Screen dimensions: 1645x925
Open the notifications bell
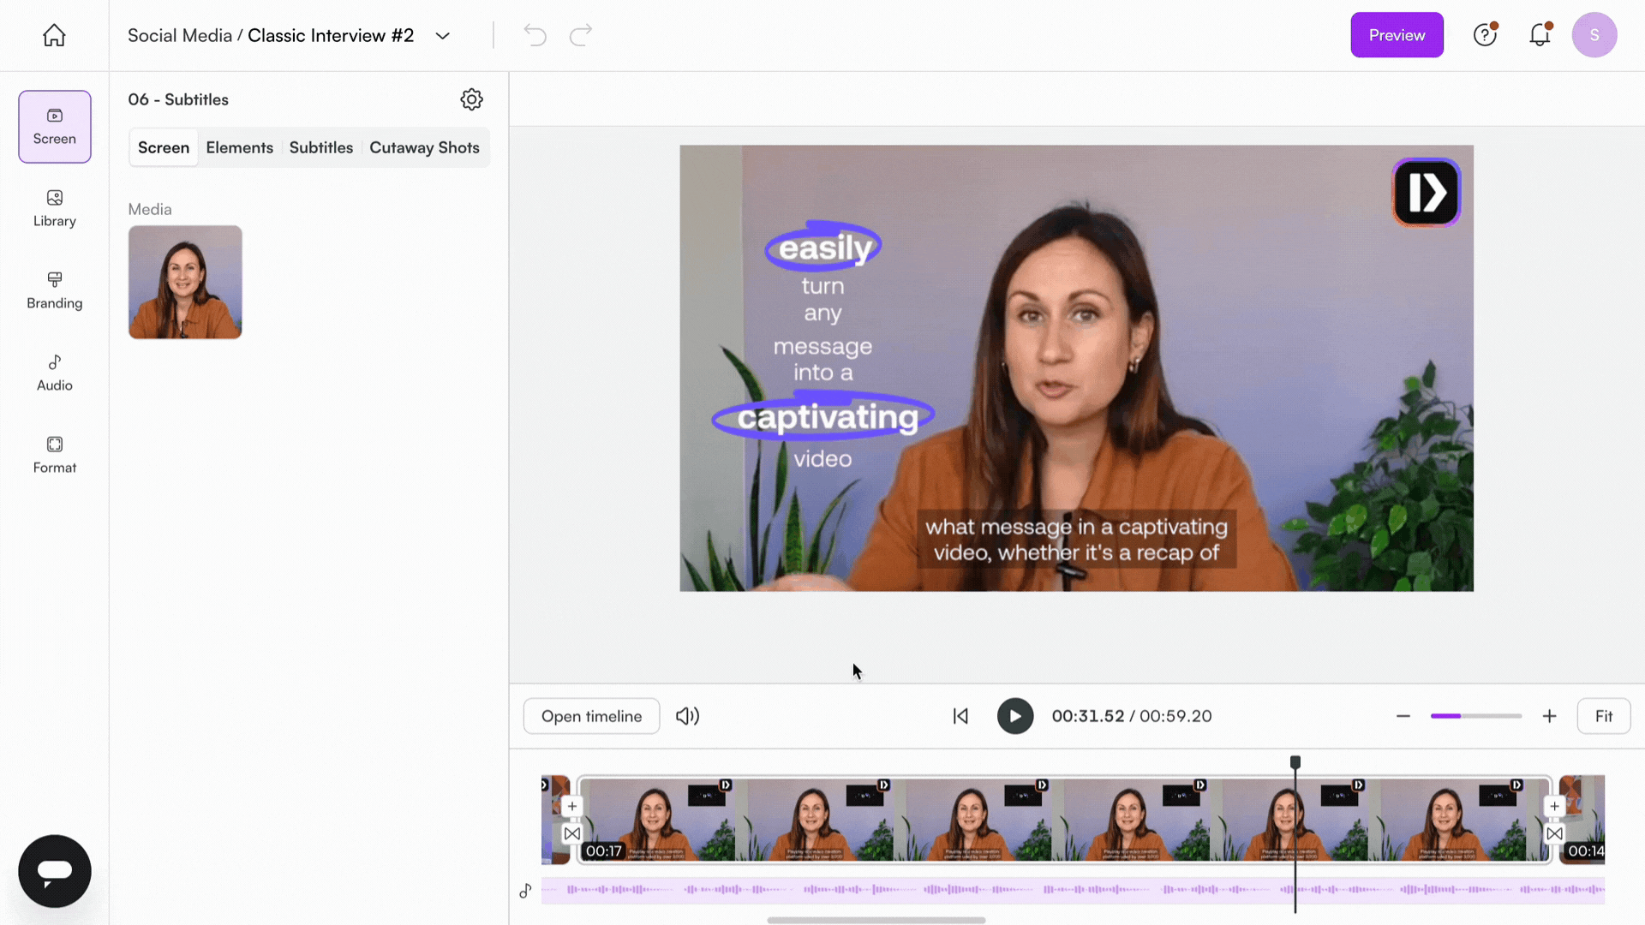pos(1540,35)
